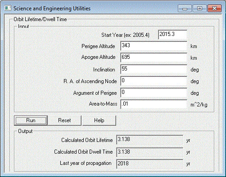Maximize the Science and Engineering Utilities window
The width and height of the screenshot is (226, 177).
coord(199,9)
